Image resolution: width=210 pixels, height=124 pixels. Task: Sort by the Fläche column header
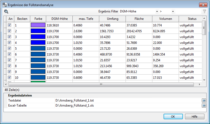[139, 19]
